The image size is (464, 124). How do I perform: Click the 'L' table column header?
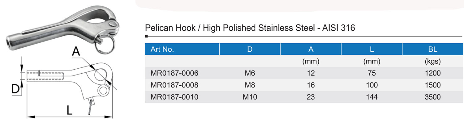click(372, 49)
